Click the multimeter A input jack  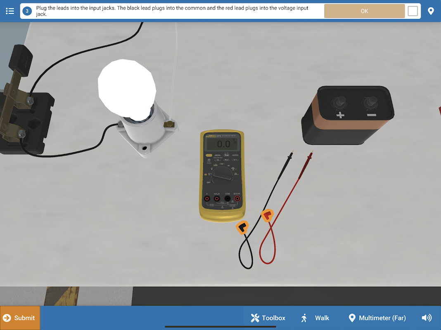pos(207,198)
